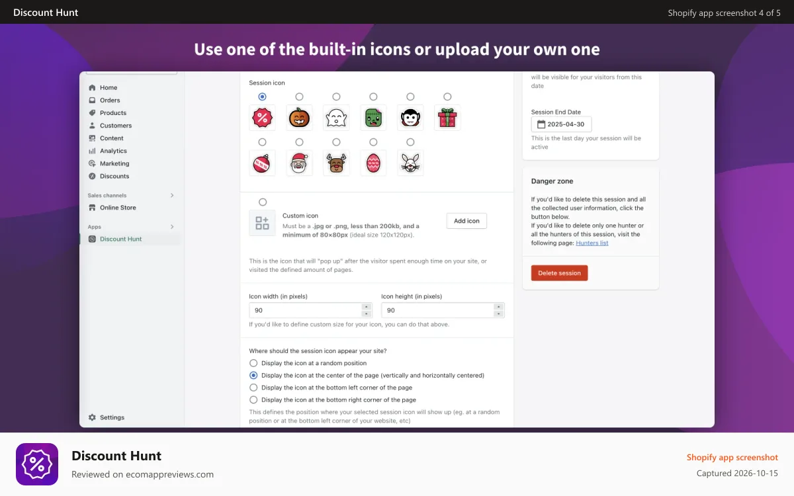Viewport: 794px width, 496px height.
Task: Click the Products tag icon
Action: coord(93,112)
